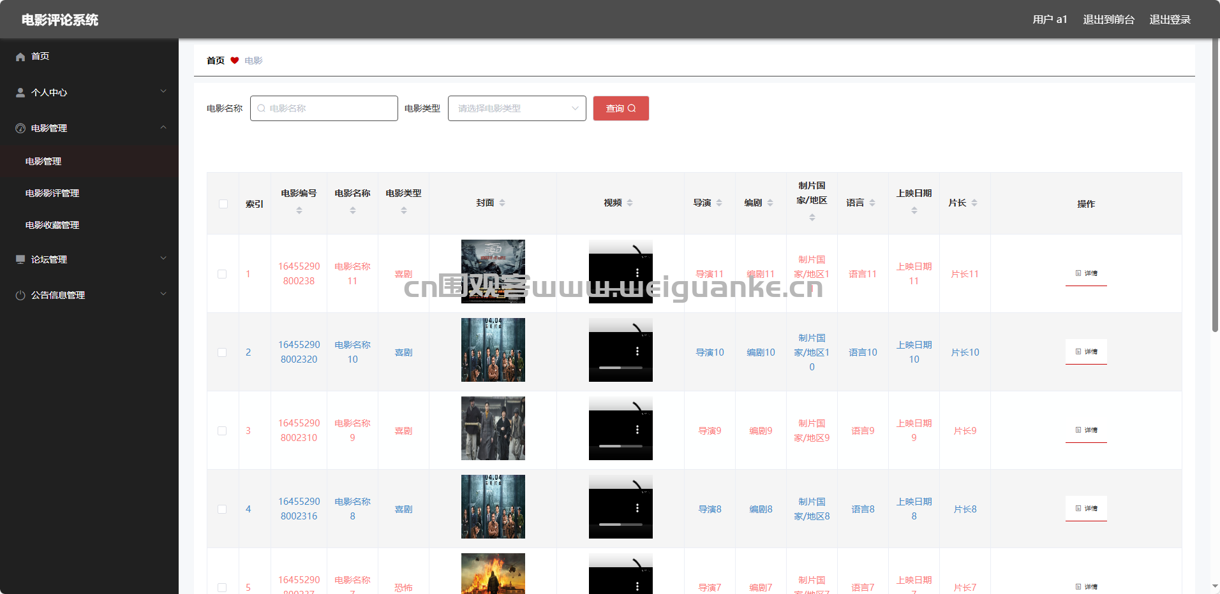This screenshot has width=1220, height=594.
Task: Open the 电影类型 dropdown selector
Action: (x=517, y=108)
